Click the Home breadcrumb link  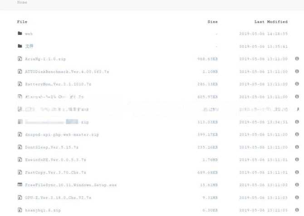click(x=22, y=3)
